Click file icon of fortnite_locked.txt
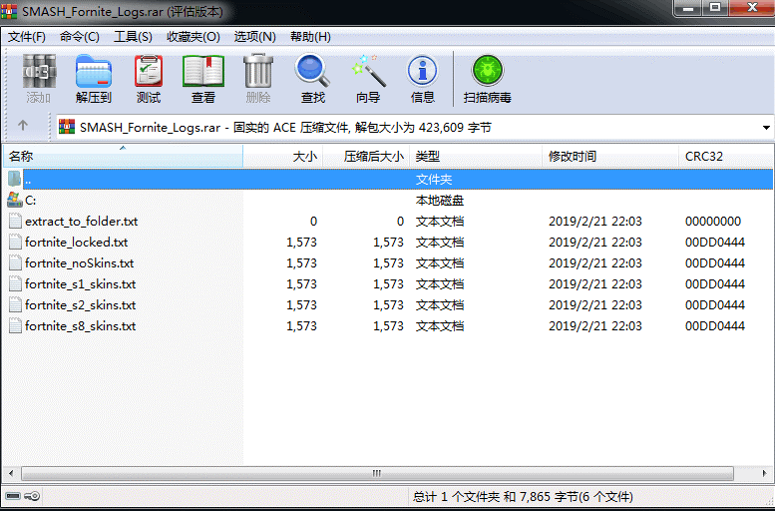Image resolution: width=775 pixels, height=511 pixels. pyautogui.click(x=15, y=242)
